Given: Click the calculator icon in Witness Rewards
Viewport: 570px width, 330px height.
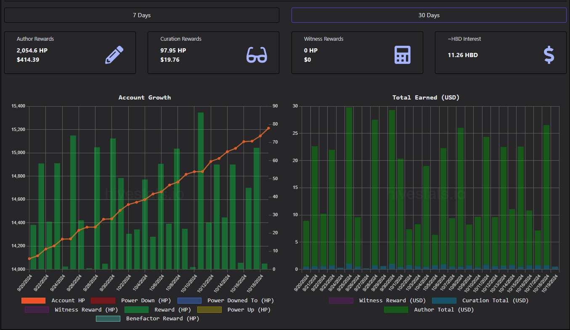Looking at the screenshot, I should pyautogui.click(x=402, y=55).
